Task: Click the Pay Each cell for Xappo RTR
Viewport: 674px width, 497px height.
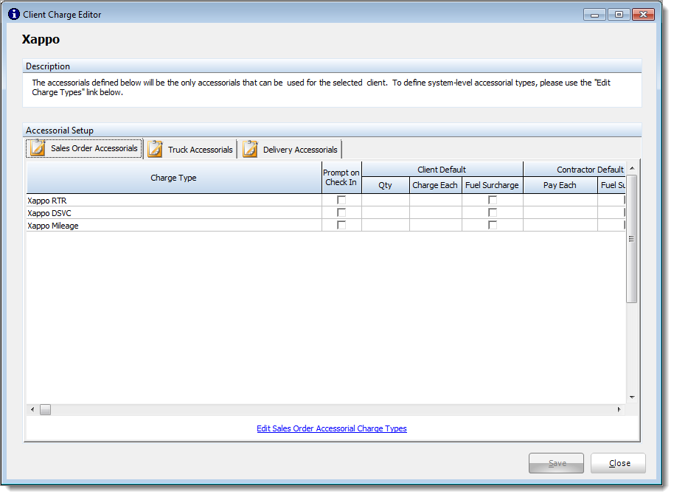Action: [560, 201]
